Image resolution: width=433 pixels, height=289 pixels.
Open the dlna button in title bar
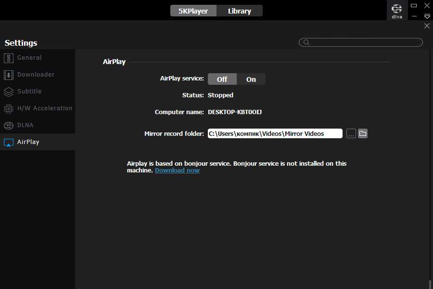click(x=396, y=10)
